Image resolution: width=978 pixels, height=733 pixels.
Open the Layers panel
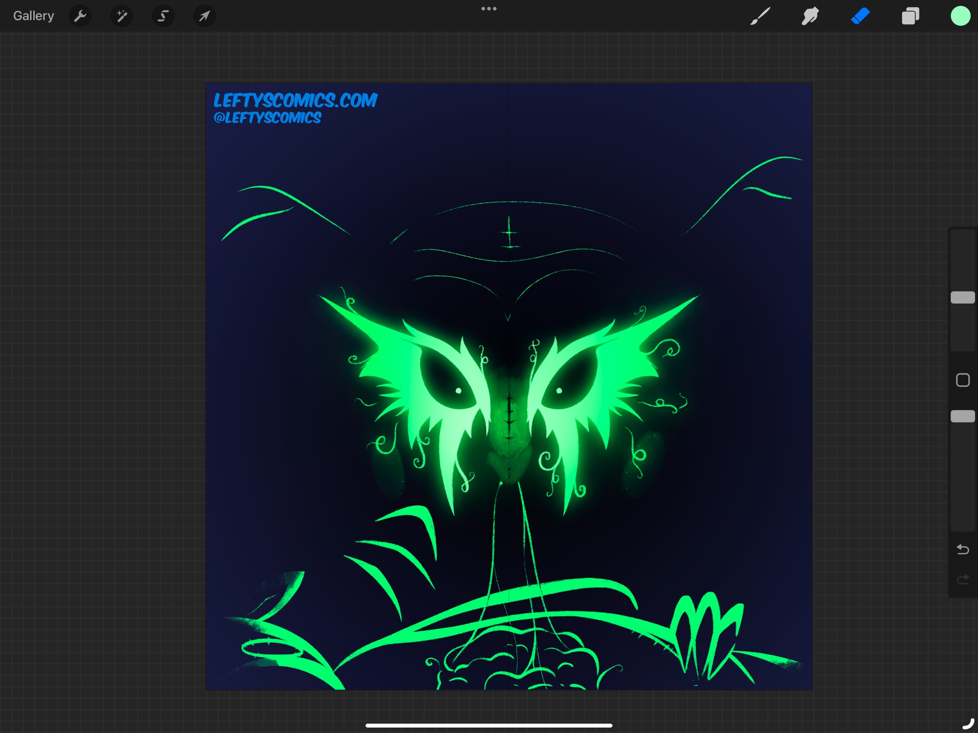[911, 16]
